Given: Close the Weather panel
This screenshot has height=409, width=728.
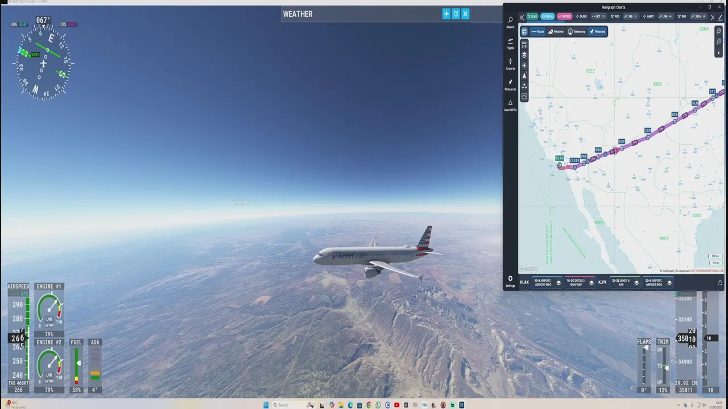Looking at the screenshot, I should 465,14.
